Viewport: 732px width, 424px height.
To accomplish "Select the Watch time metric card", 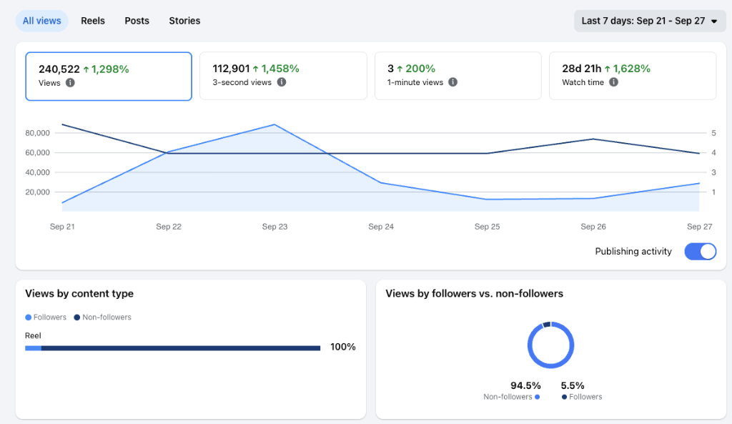I will [633, 76].
